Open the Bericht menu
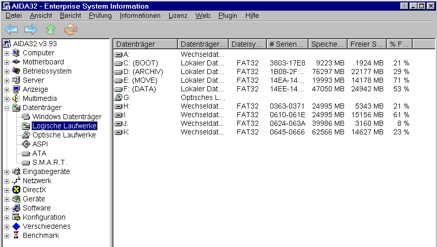This screenshot has width=437, height=247. click(70, 16)
